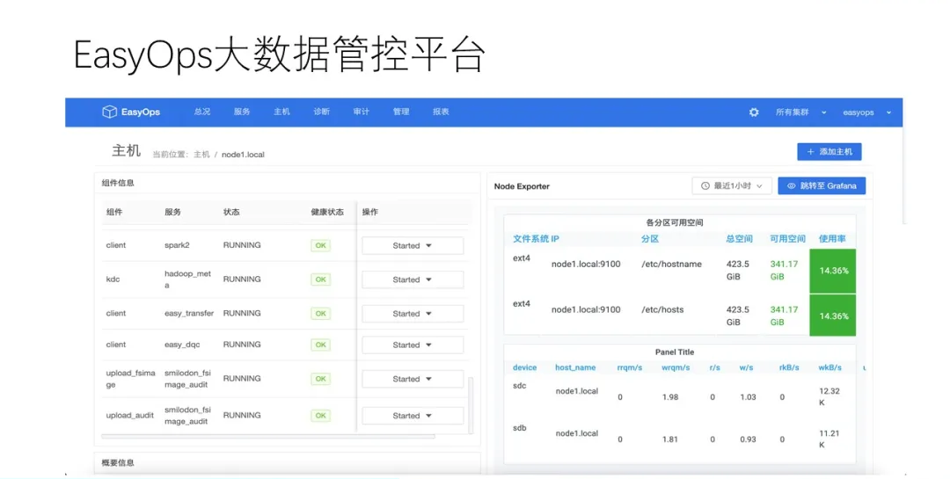Expand the easyops user dropdown
This screenshot has height=479, width=950.
coord(866,112)
